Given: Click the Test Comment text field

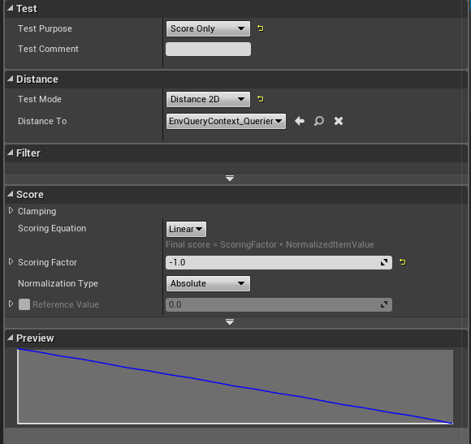Looking at the screenshot, I should tap(208, 49).
